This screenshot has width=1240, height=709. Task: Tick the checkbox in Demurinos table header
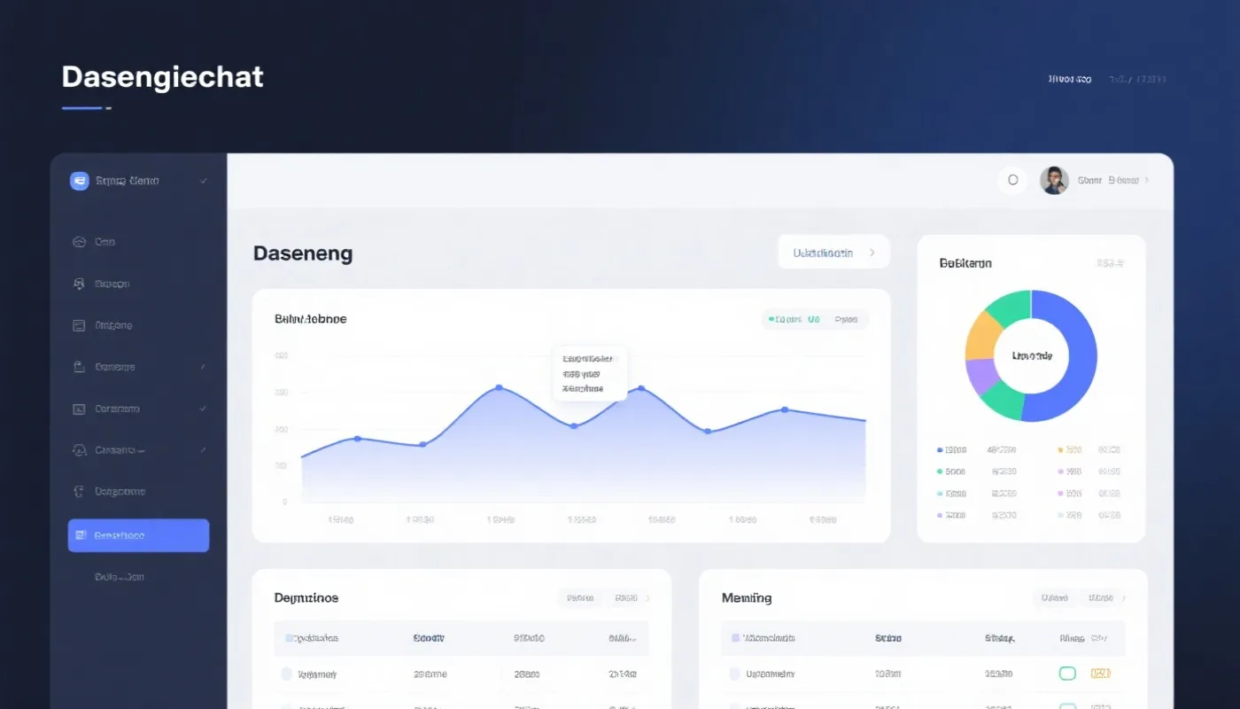point(289,638)
